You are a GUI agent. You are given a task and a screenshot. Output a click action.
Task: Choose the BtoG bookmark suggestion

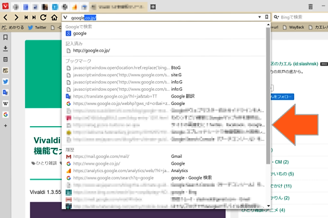(x=164, y=68)
